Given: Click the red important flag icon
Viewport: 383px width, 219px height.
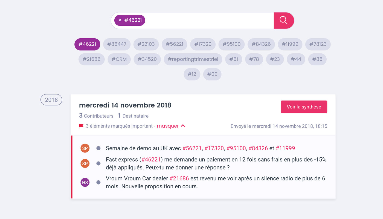Looking at the screenshot, I should (x=81, y=126).
